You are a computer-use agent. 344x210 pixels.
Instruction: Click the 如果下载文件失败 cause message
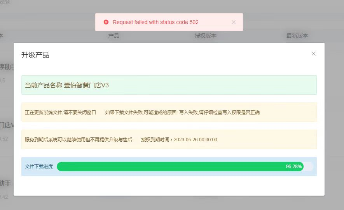[x=182, y=112]
